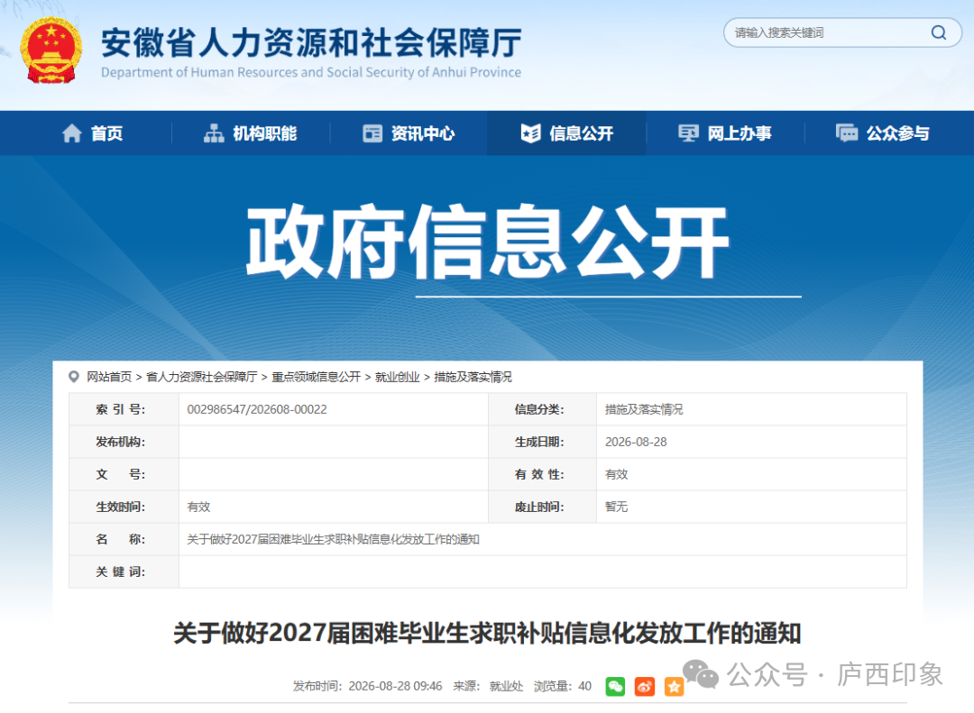This screenshot has height=713, width=974.
Task: Click the chat icon beside 公众参与
Action: point(847,133)
